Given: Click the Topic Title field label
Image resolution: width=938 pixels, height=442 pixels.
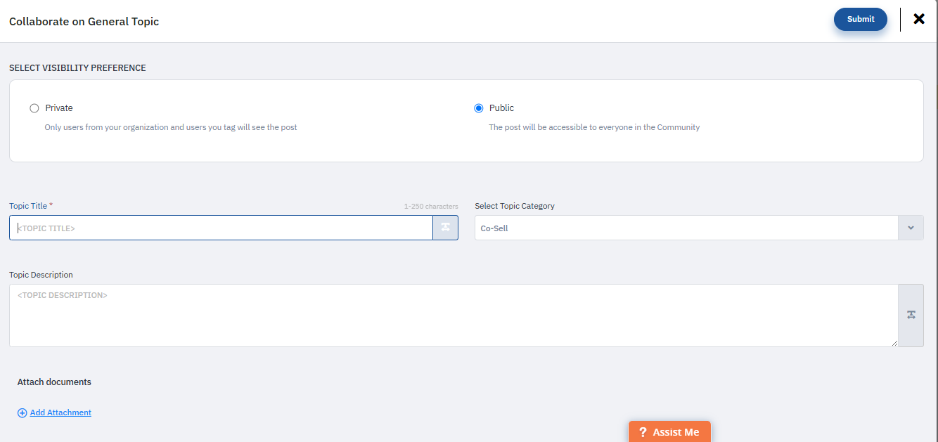Looking at the screenshot, I should pos(28,206).
